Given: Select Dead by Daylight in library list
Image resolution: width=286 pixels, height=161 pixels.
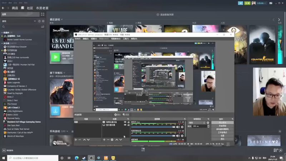Looking at the screenshot, I should click(15, 93).
